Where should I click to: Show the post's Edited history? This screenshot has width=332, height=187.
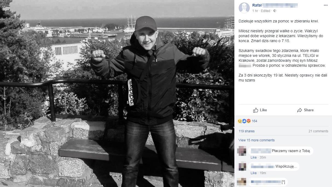pos(266,11)
